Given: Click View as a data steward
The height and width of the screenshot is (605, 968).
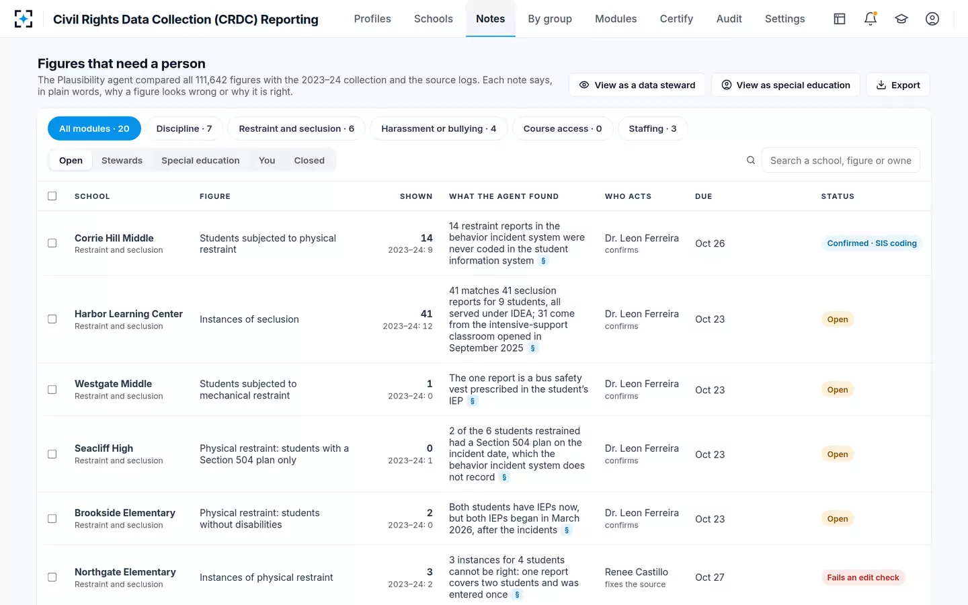Looking at the screenshot, I should pos(637,85).
